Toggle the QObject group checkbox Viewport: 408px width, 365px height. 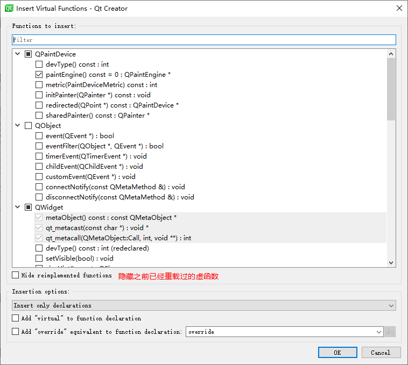click(28, 125)
